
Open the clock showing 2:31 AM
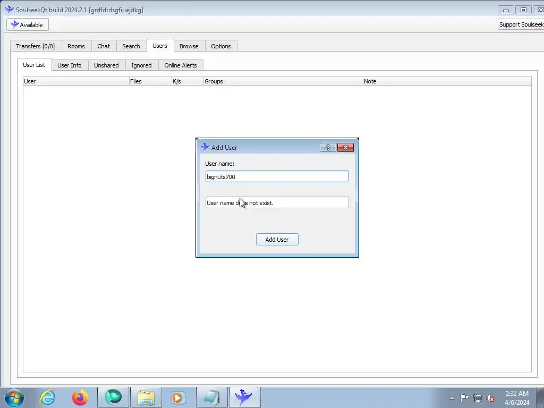coord(517,398)
